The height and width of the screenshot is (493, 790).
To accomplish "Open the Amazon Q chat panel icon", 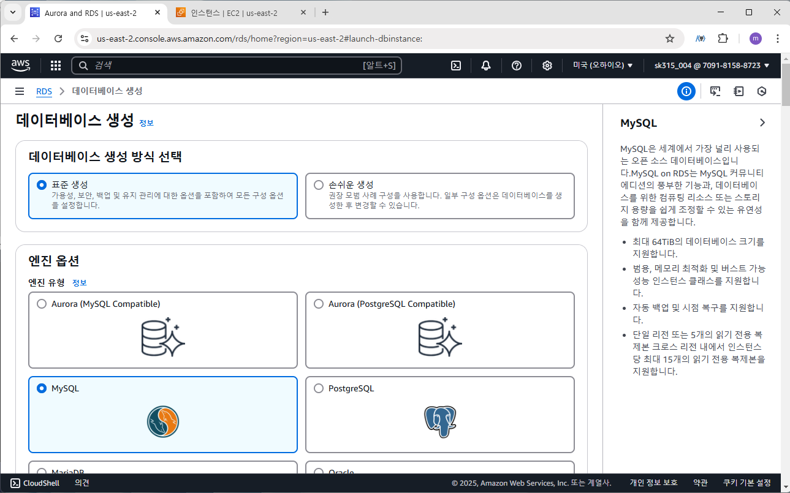I will tap(715, 91).
